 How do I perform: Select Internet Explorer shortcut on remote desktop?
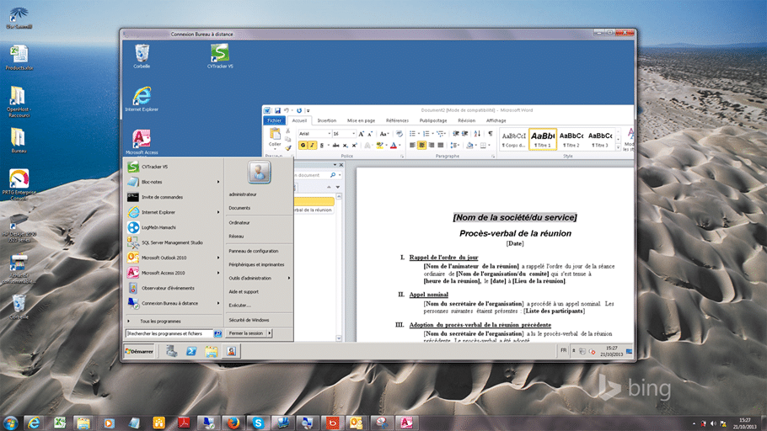tap(142, 98)
